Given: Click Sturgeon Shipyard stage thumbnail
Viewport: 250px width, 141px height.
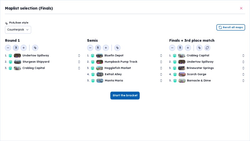Looking at the screenshot, I should coord(17,62).
